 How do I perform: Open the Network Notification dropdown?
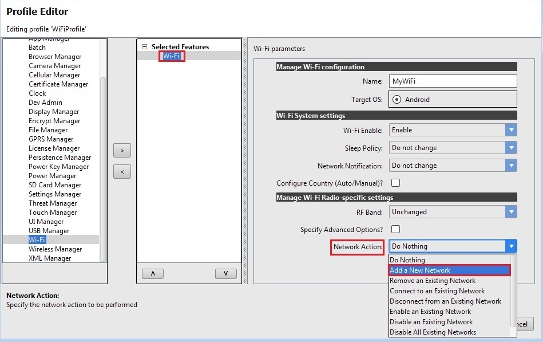pos(510,166)
